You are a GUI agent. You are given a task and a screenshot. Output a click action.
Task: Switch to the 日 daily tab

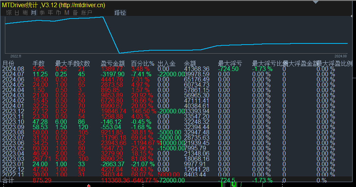click(x=17, y=13)
